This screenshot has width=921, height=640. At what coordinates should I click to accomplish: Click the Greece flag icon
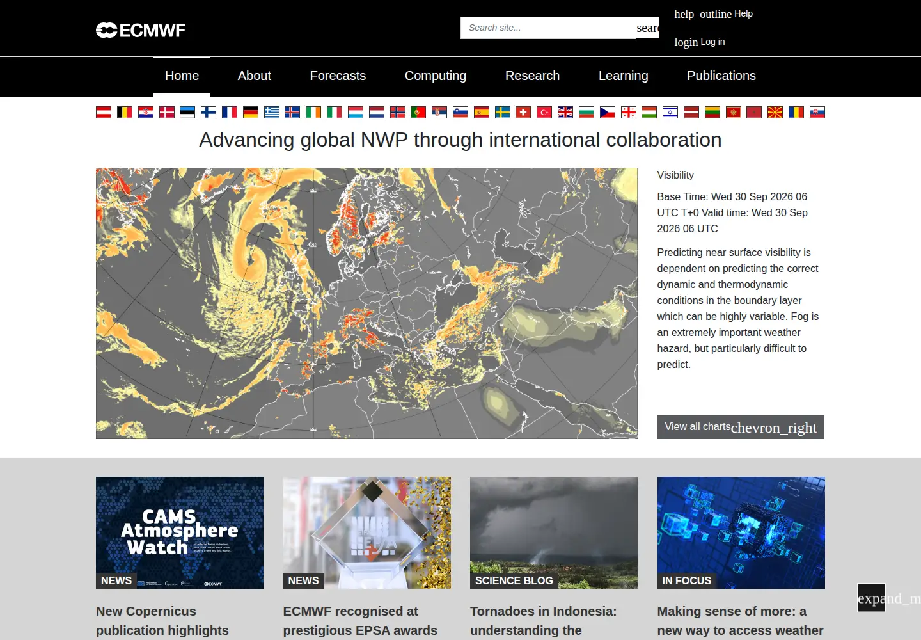click(x=272, y=113)
